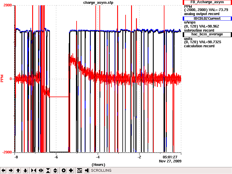This screenshot has width=232, height=174.
Task: Click the 'analog output record' text
Action: click(202, 14)
